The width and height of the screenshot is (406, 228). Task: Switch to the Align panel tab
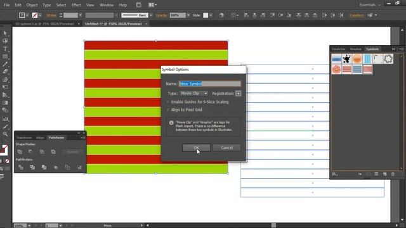(x=40, y=138)
